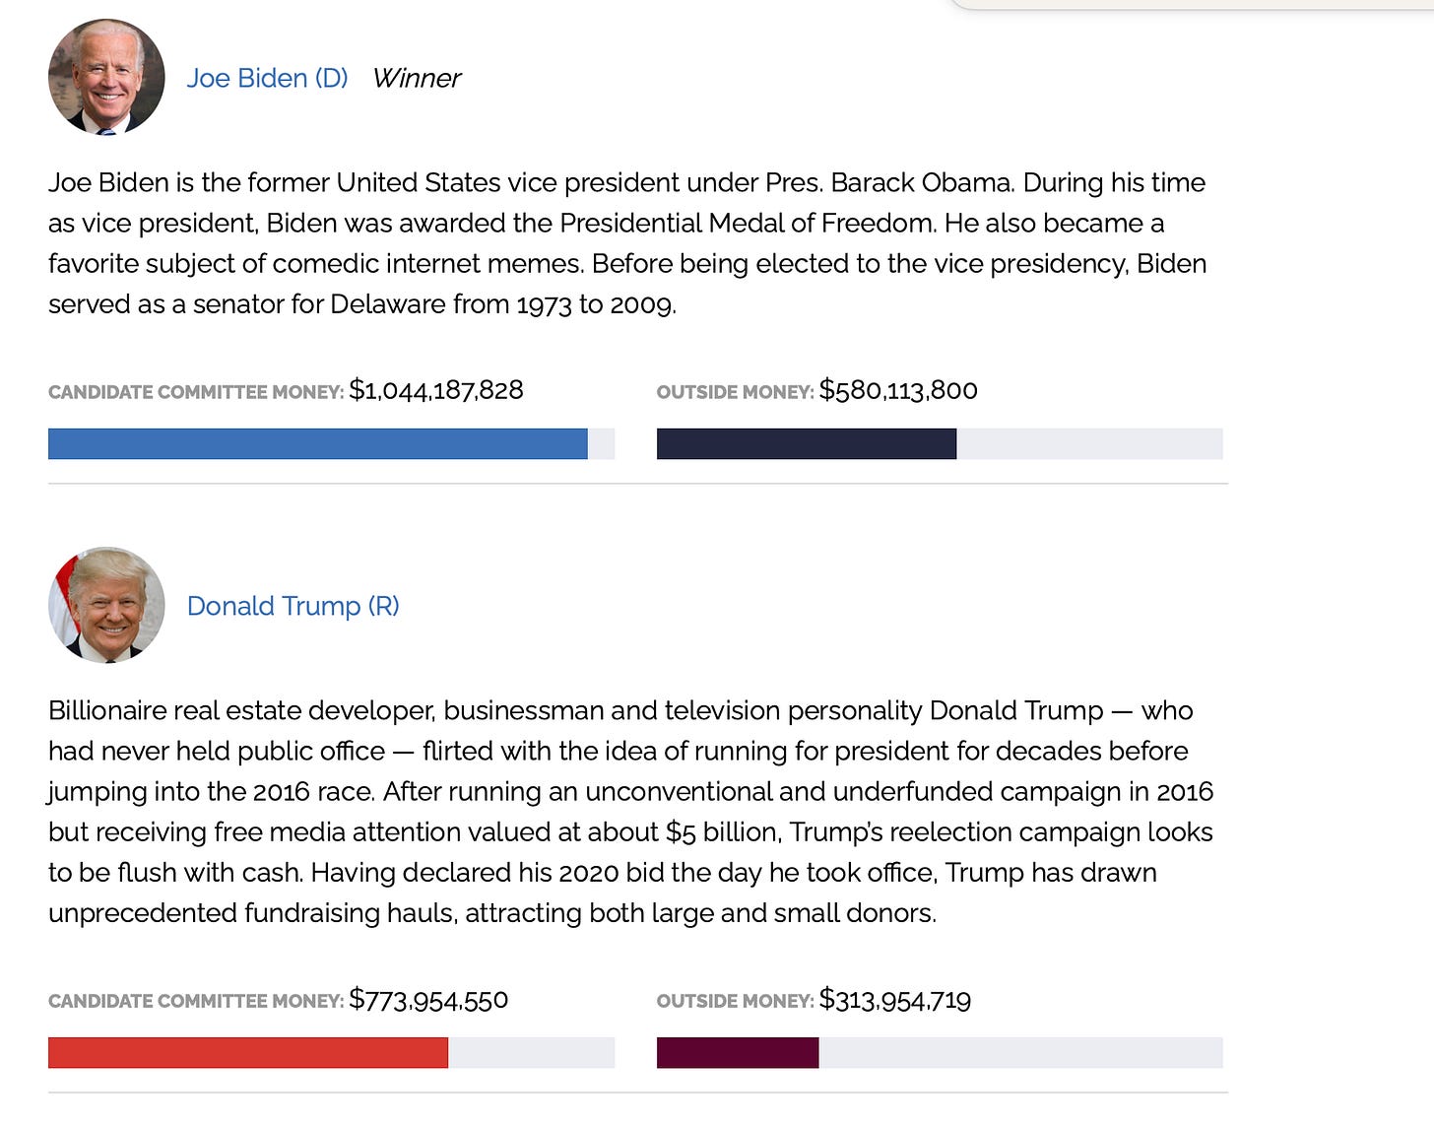Click Trump's maroon outside money bar
The height and width of the screenshot is (1126, 1434).
coord(738,1053)
